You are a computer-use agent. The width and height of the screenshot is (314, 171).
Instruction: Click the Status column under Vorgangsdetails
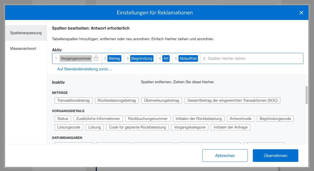click(63, 118)
